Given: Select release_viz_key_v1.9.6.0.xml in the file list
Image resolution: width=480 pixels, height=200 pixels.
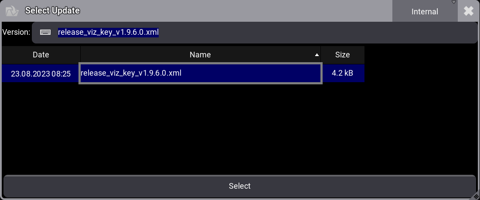Looking at the screenshot, I should pyautogui.click(x=201, y=73).
